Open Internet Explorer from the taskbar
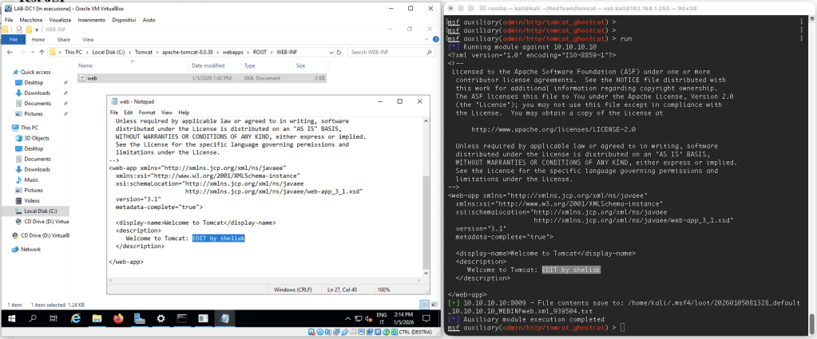 [77, 318]
